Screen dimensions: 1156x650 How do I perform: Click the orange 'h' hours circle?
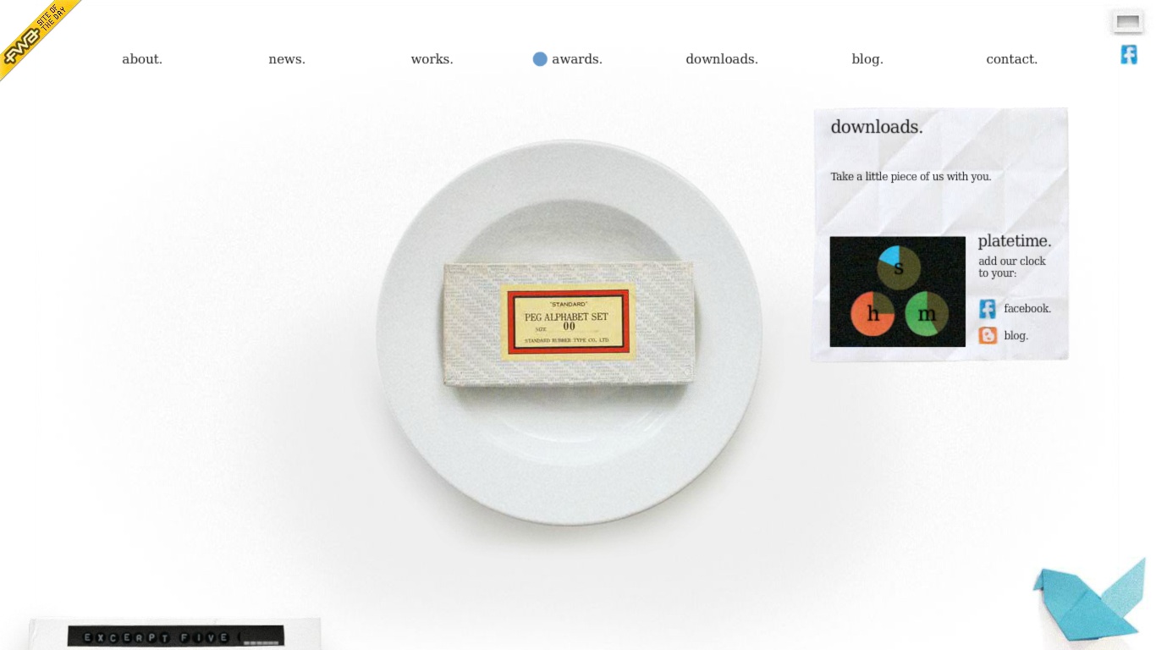tap(873, 314)
